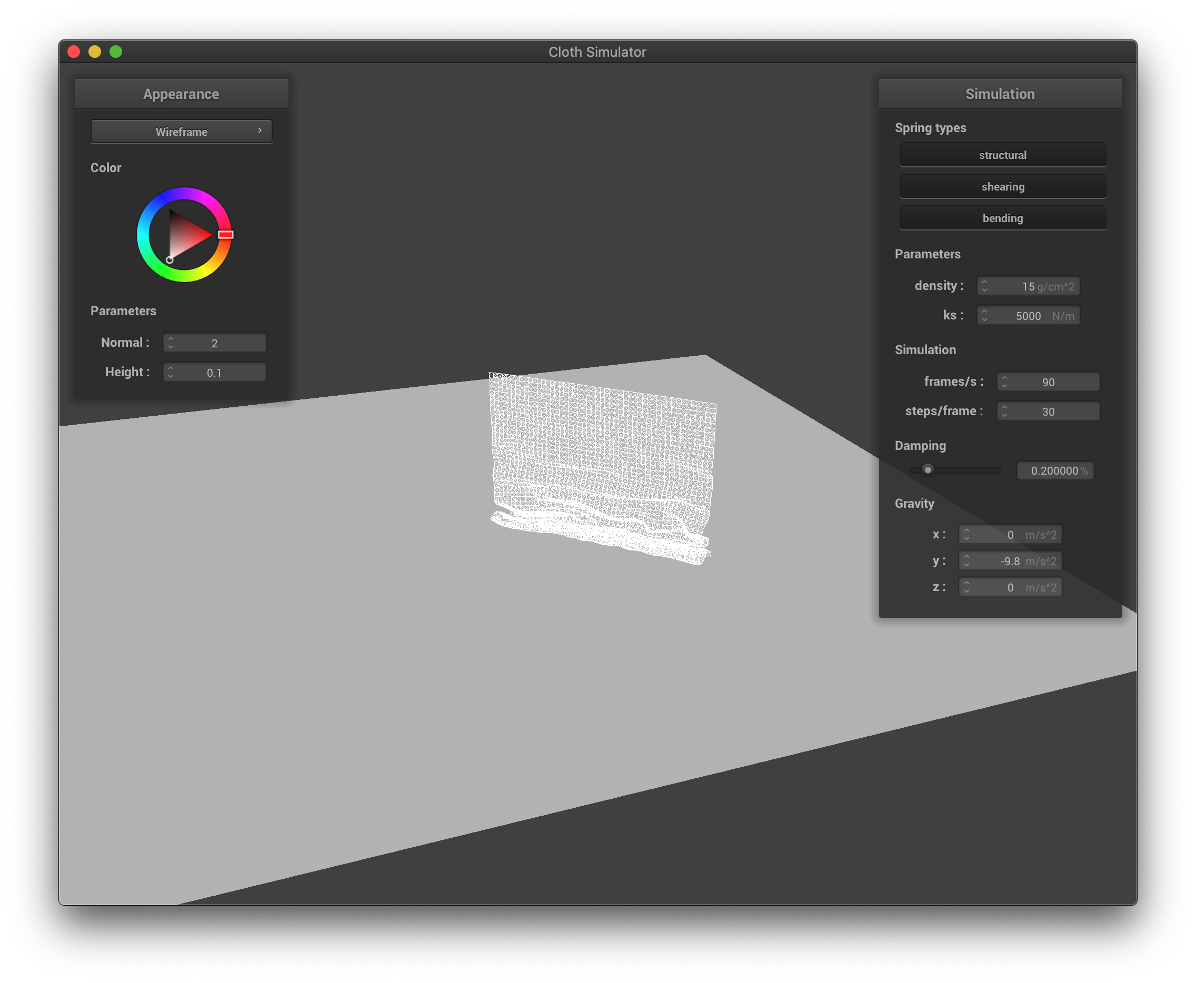Image resolution: width=1196 pixels, height=983 pixels.
Task: Open the Wireframe shader dropdown
Action: click(181, 132)
